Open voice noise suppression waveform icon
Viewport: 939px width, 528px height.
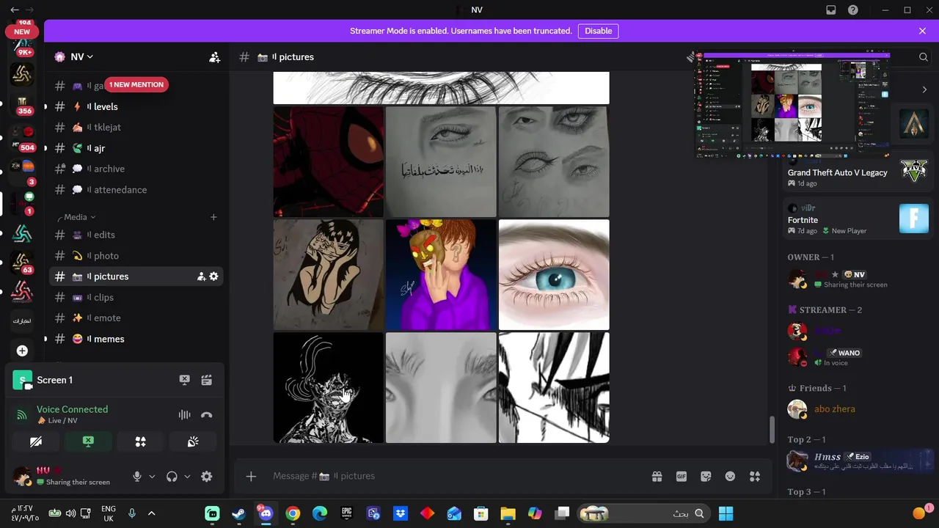point(185,414)
